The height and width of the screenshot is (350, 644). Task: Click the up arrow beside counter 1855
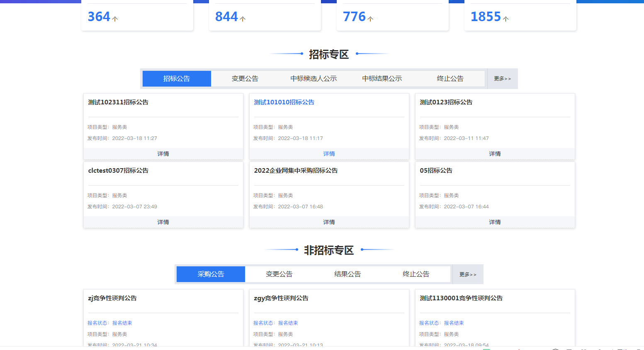point(505,18)
